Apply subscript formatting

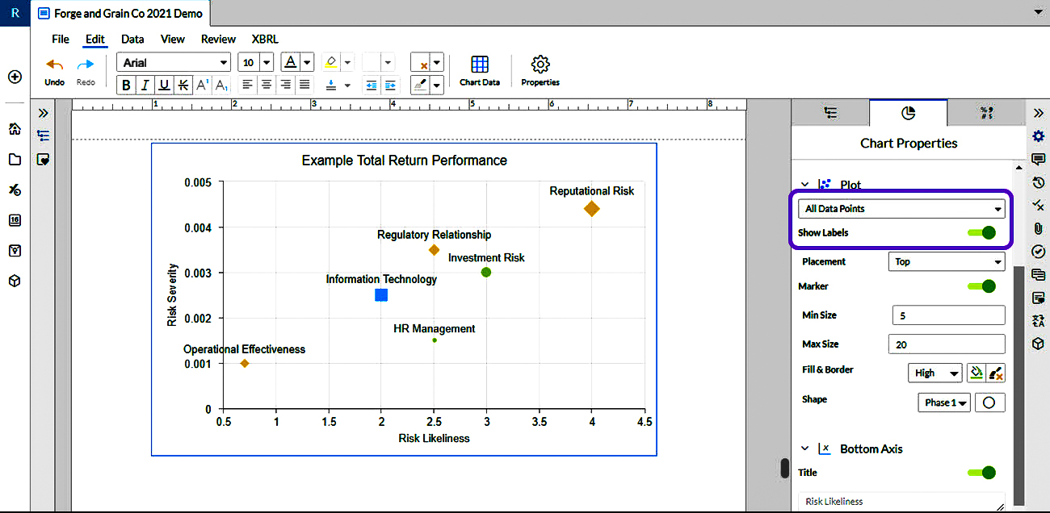221,85
